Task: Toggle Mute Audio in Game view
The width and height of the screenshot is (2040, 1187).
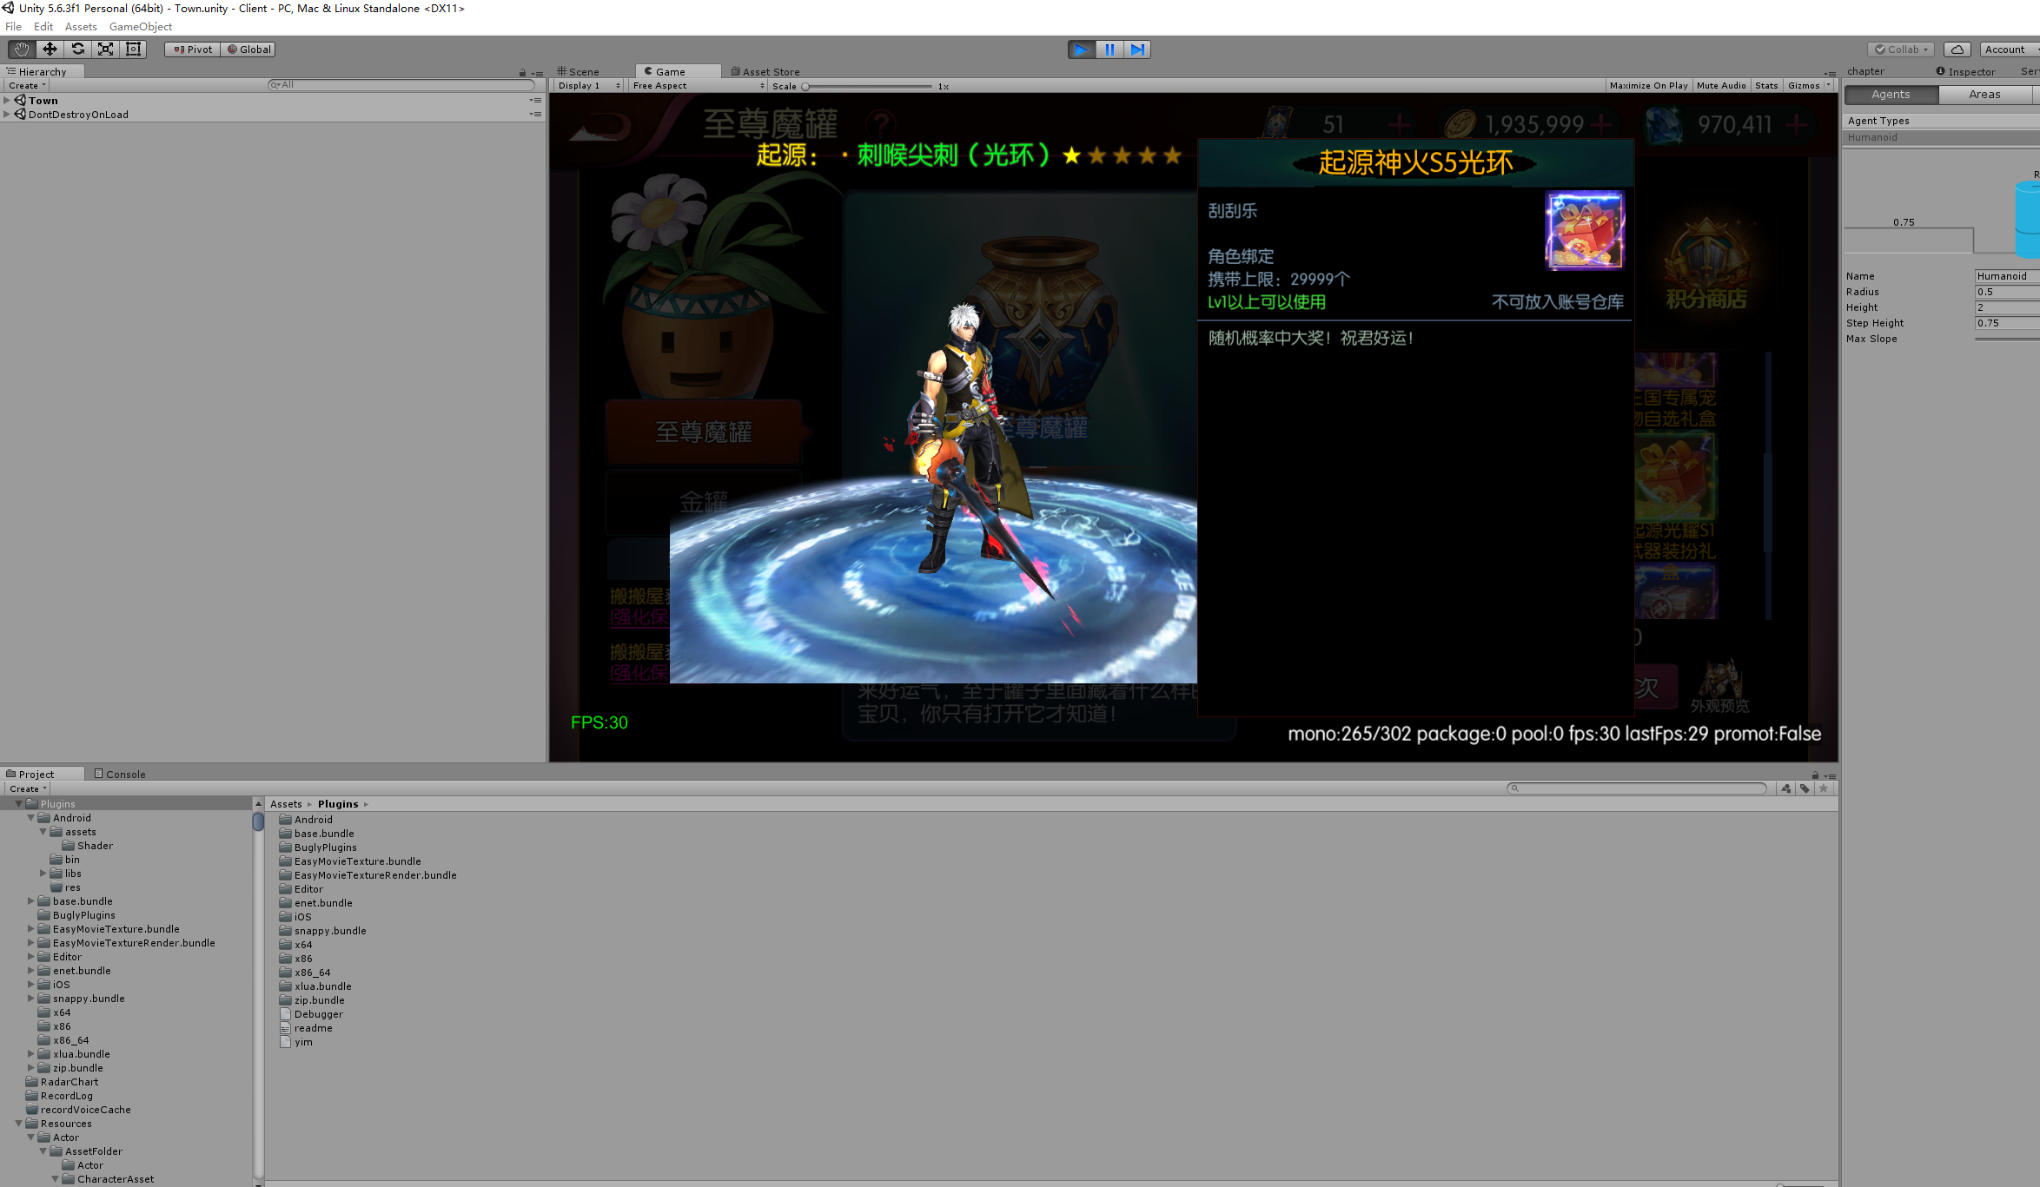Action: point(1720,86)
